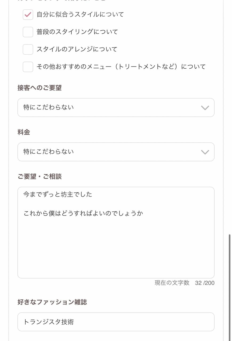Image resolution: width=232 pixels, height=341 pixels.
Task: Click the 好きなファッション雑誌 input containing トランジスタ技術
Action: 116,322
